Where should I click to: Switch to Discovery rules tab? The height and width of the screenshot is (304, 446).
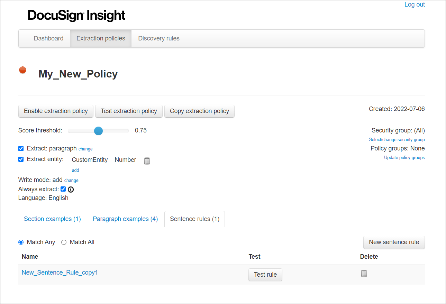[159, 38]
